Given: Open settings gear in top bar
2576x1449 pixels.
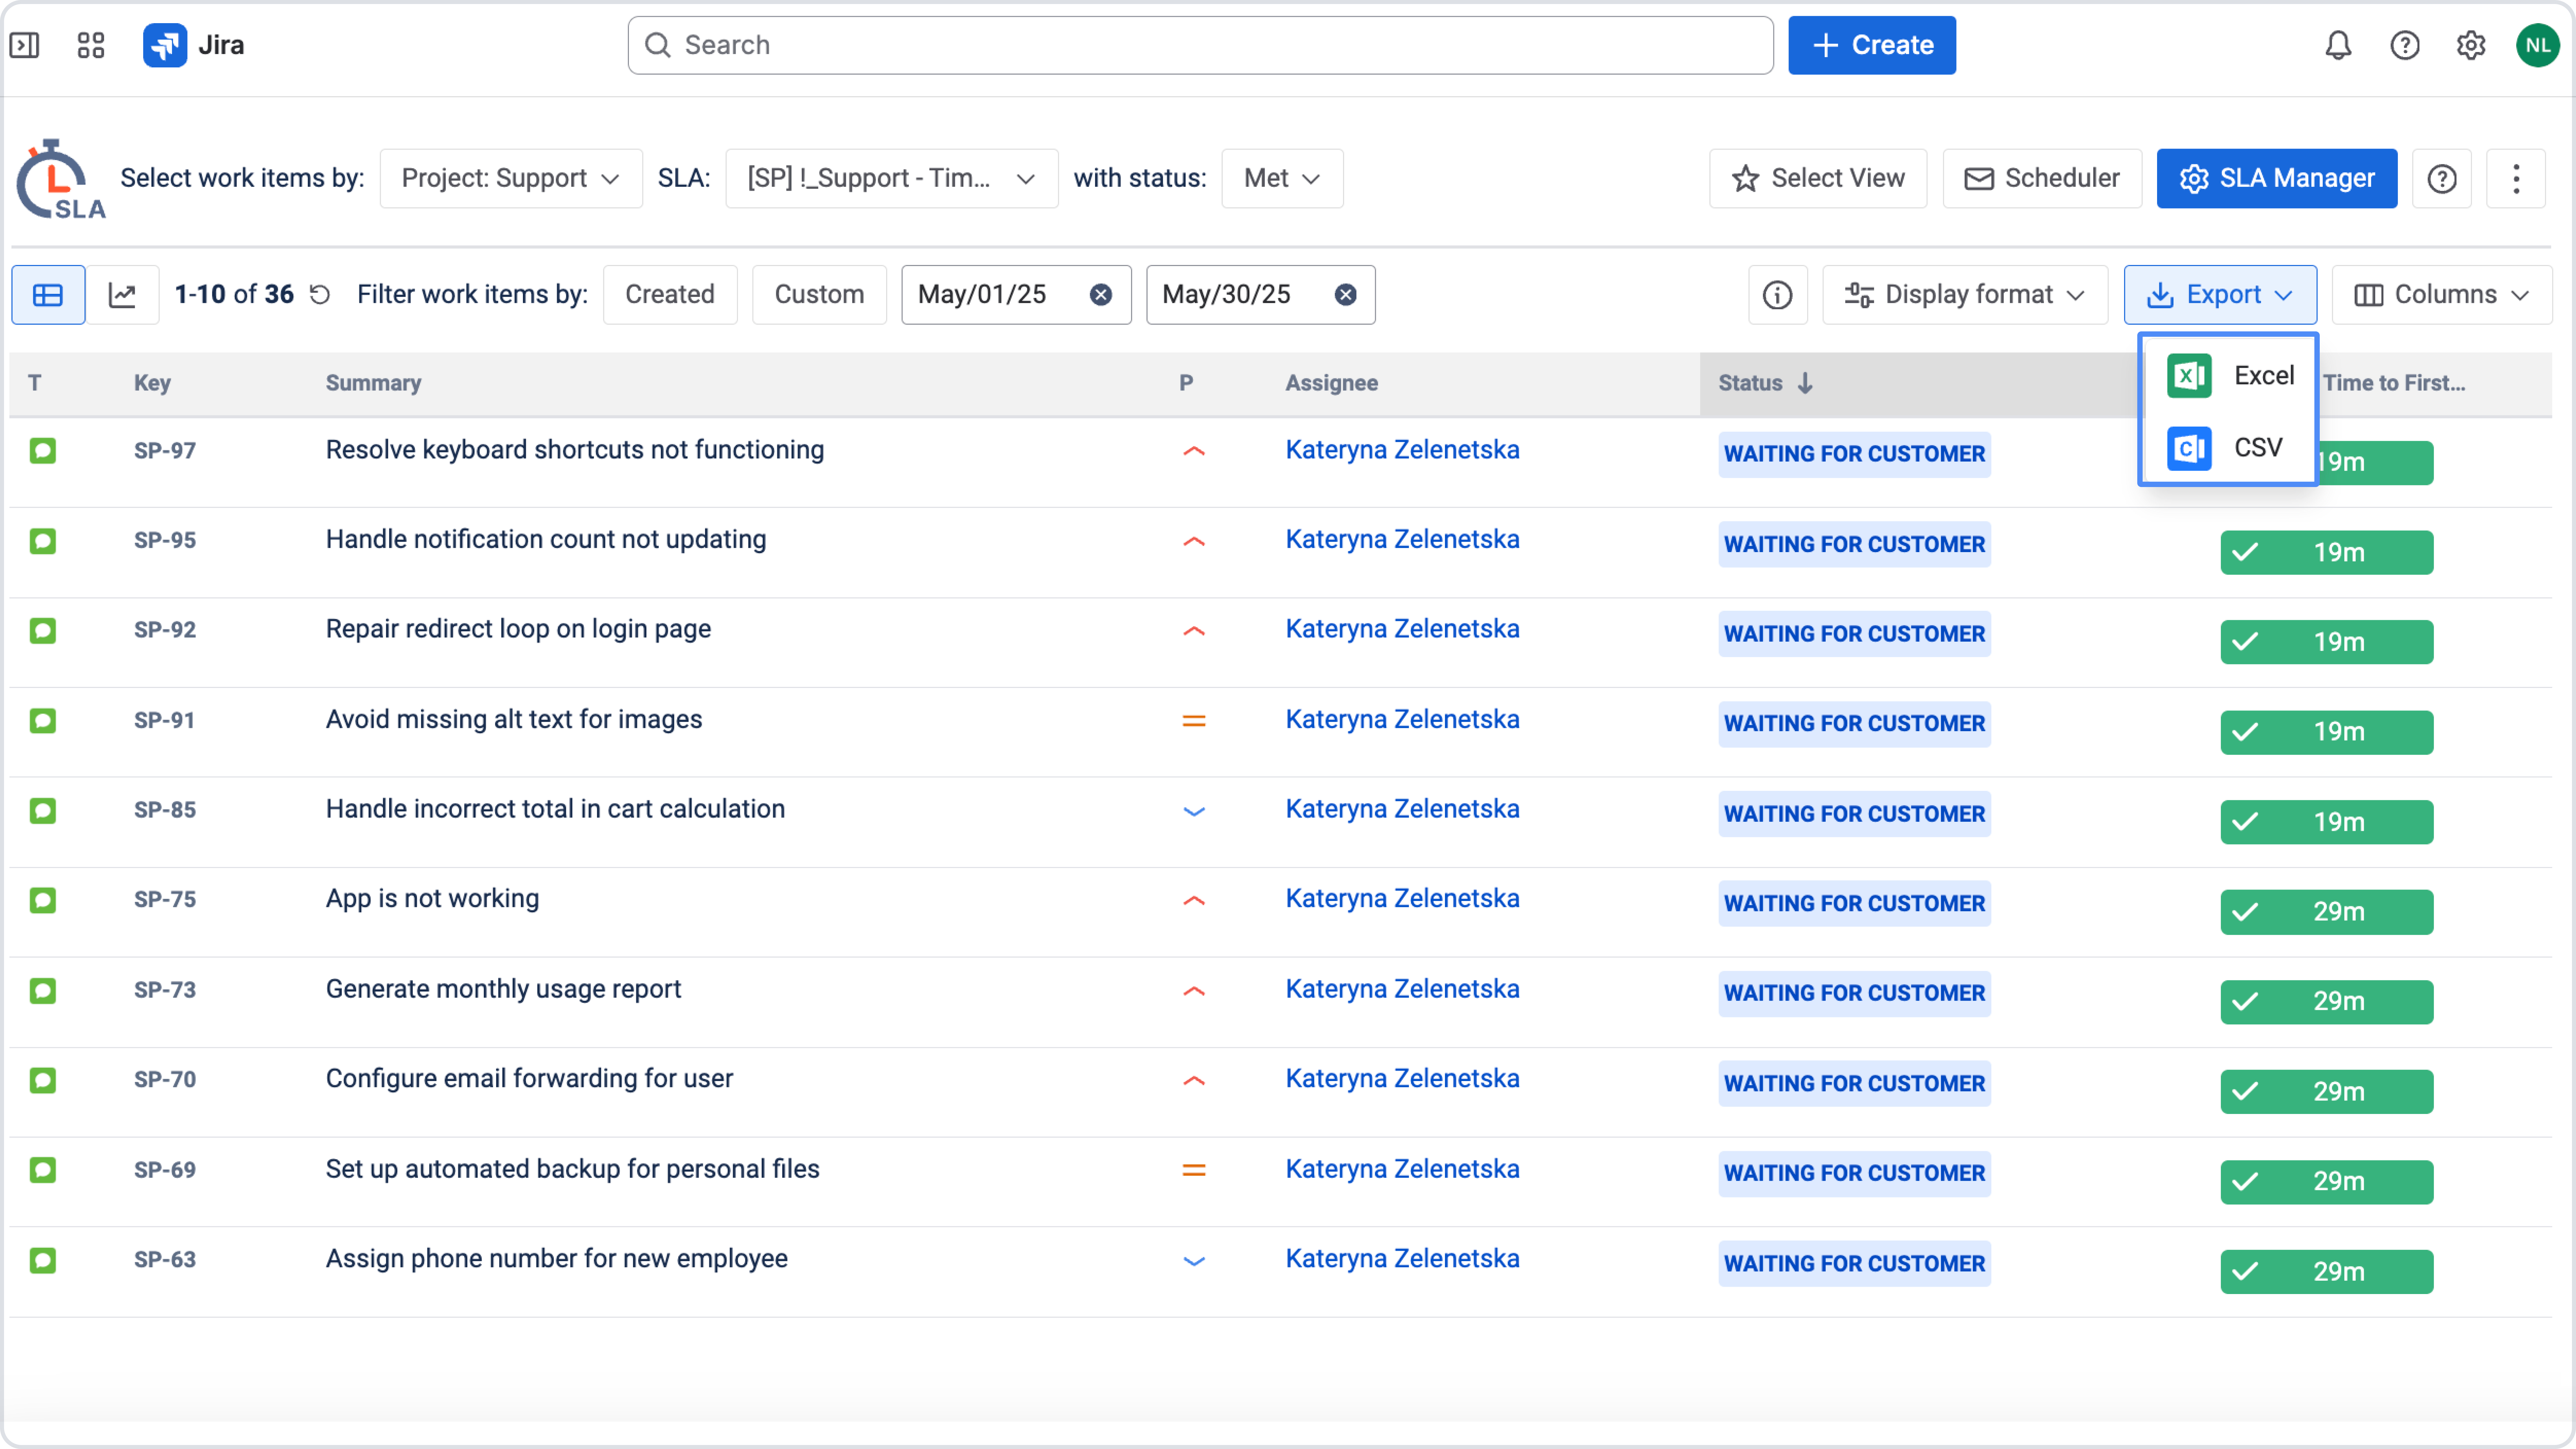Looking at the screenshot, I should pos(2471,45).
